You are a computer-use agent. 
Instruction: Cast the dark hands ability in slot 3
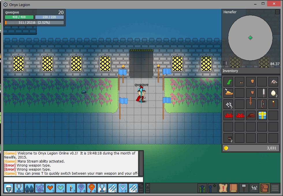[29, 188]
